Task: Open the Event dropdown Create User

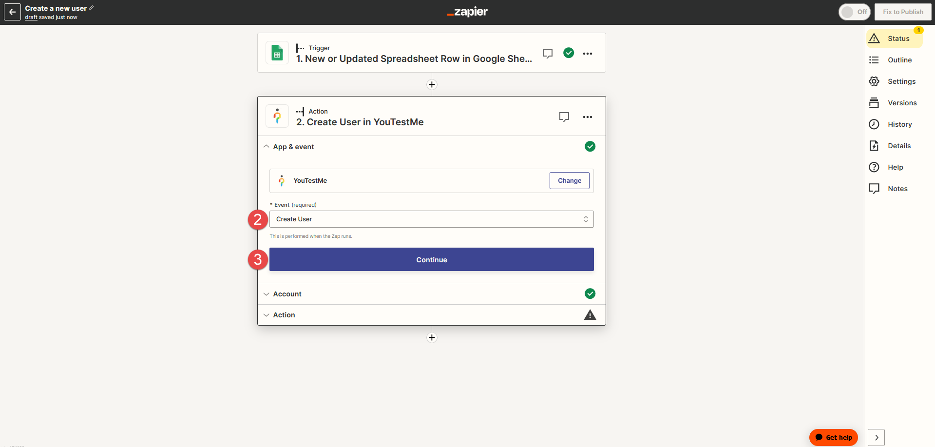Action: pyautogui.click(x=432, y=219)
